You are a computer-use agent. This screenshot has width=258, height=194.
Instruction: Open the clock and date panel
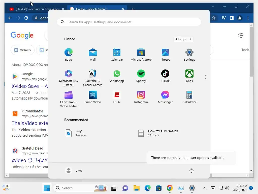(x=240, y=188)
